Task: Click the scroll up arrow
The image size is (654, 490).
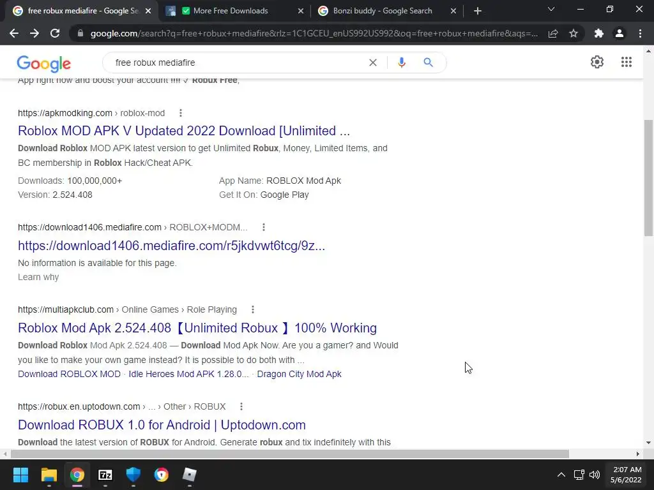Action: tap(648, 51)
